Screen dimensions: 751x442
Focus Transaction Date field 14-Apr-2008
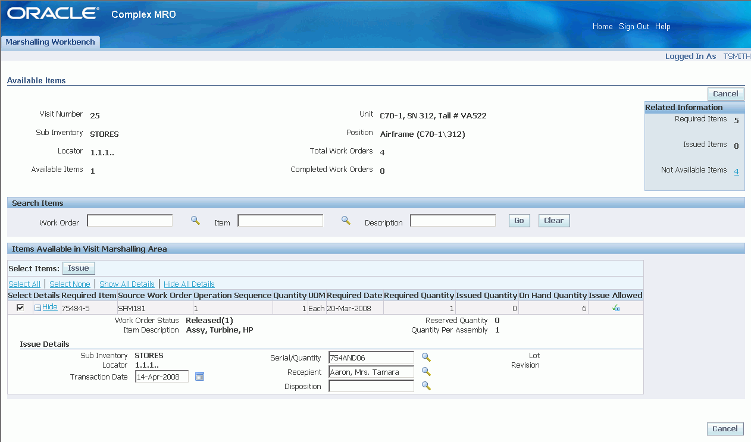(162, 377)
